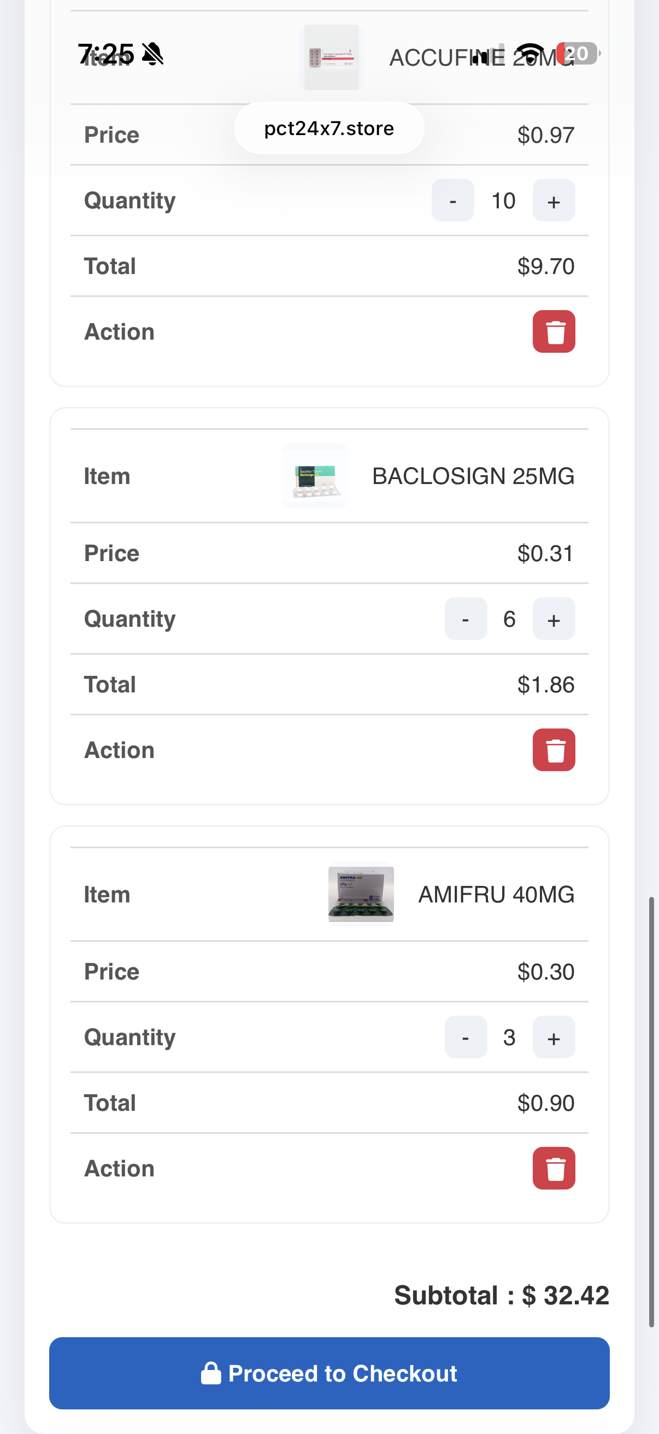Tap the pct24x7.store address pill

pyautogui.click(x=329, y=129)
